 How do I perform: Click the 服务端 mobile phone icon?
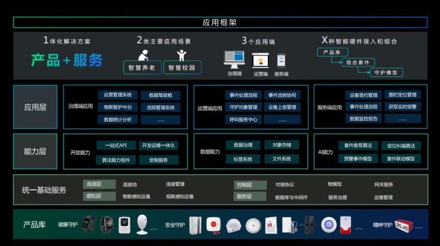coord(281,60)
